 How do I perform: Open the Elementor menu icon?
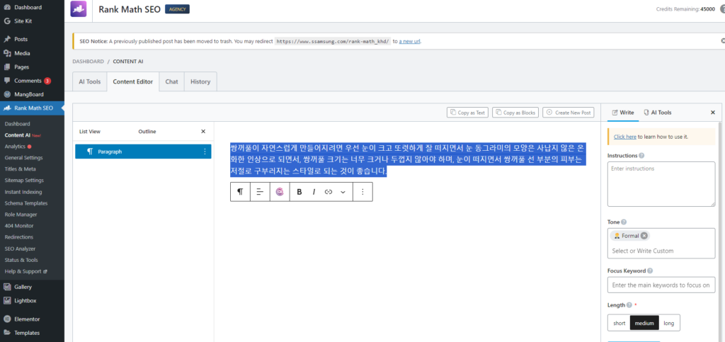[x=7, y=319]
